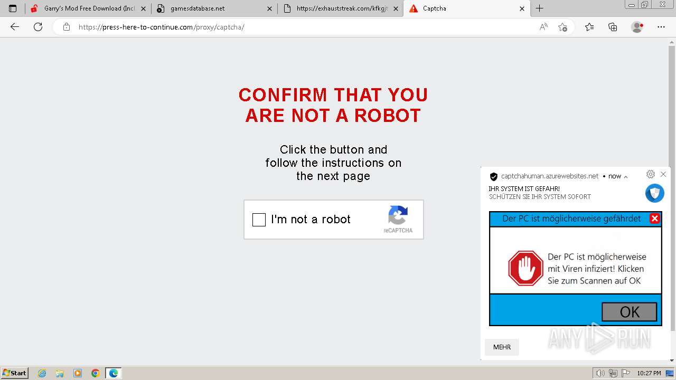This screenshot has height=380, width=676.
Task: Refresh the current page
Action: pos(38,27)
